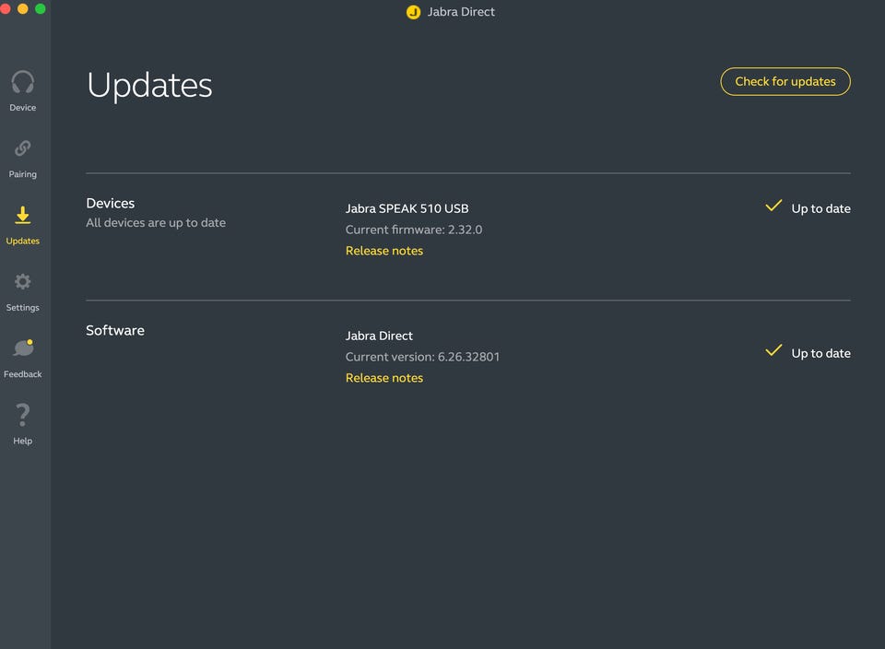Maximize window with the green button

40,8
